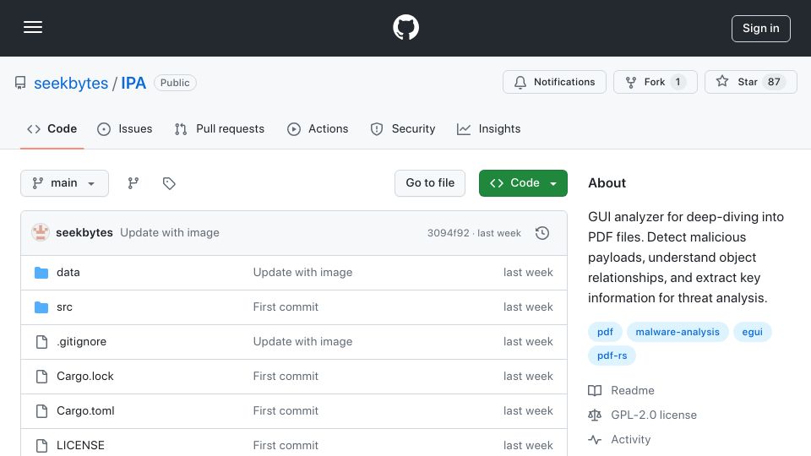Click the Star count badge 87

(774, 82)
